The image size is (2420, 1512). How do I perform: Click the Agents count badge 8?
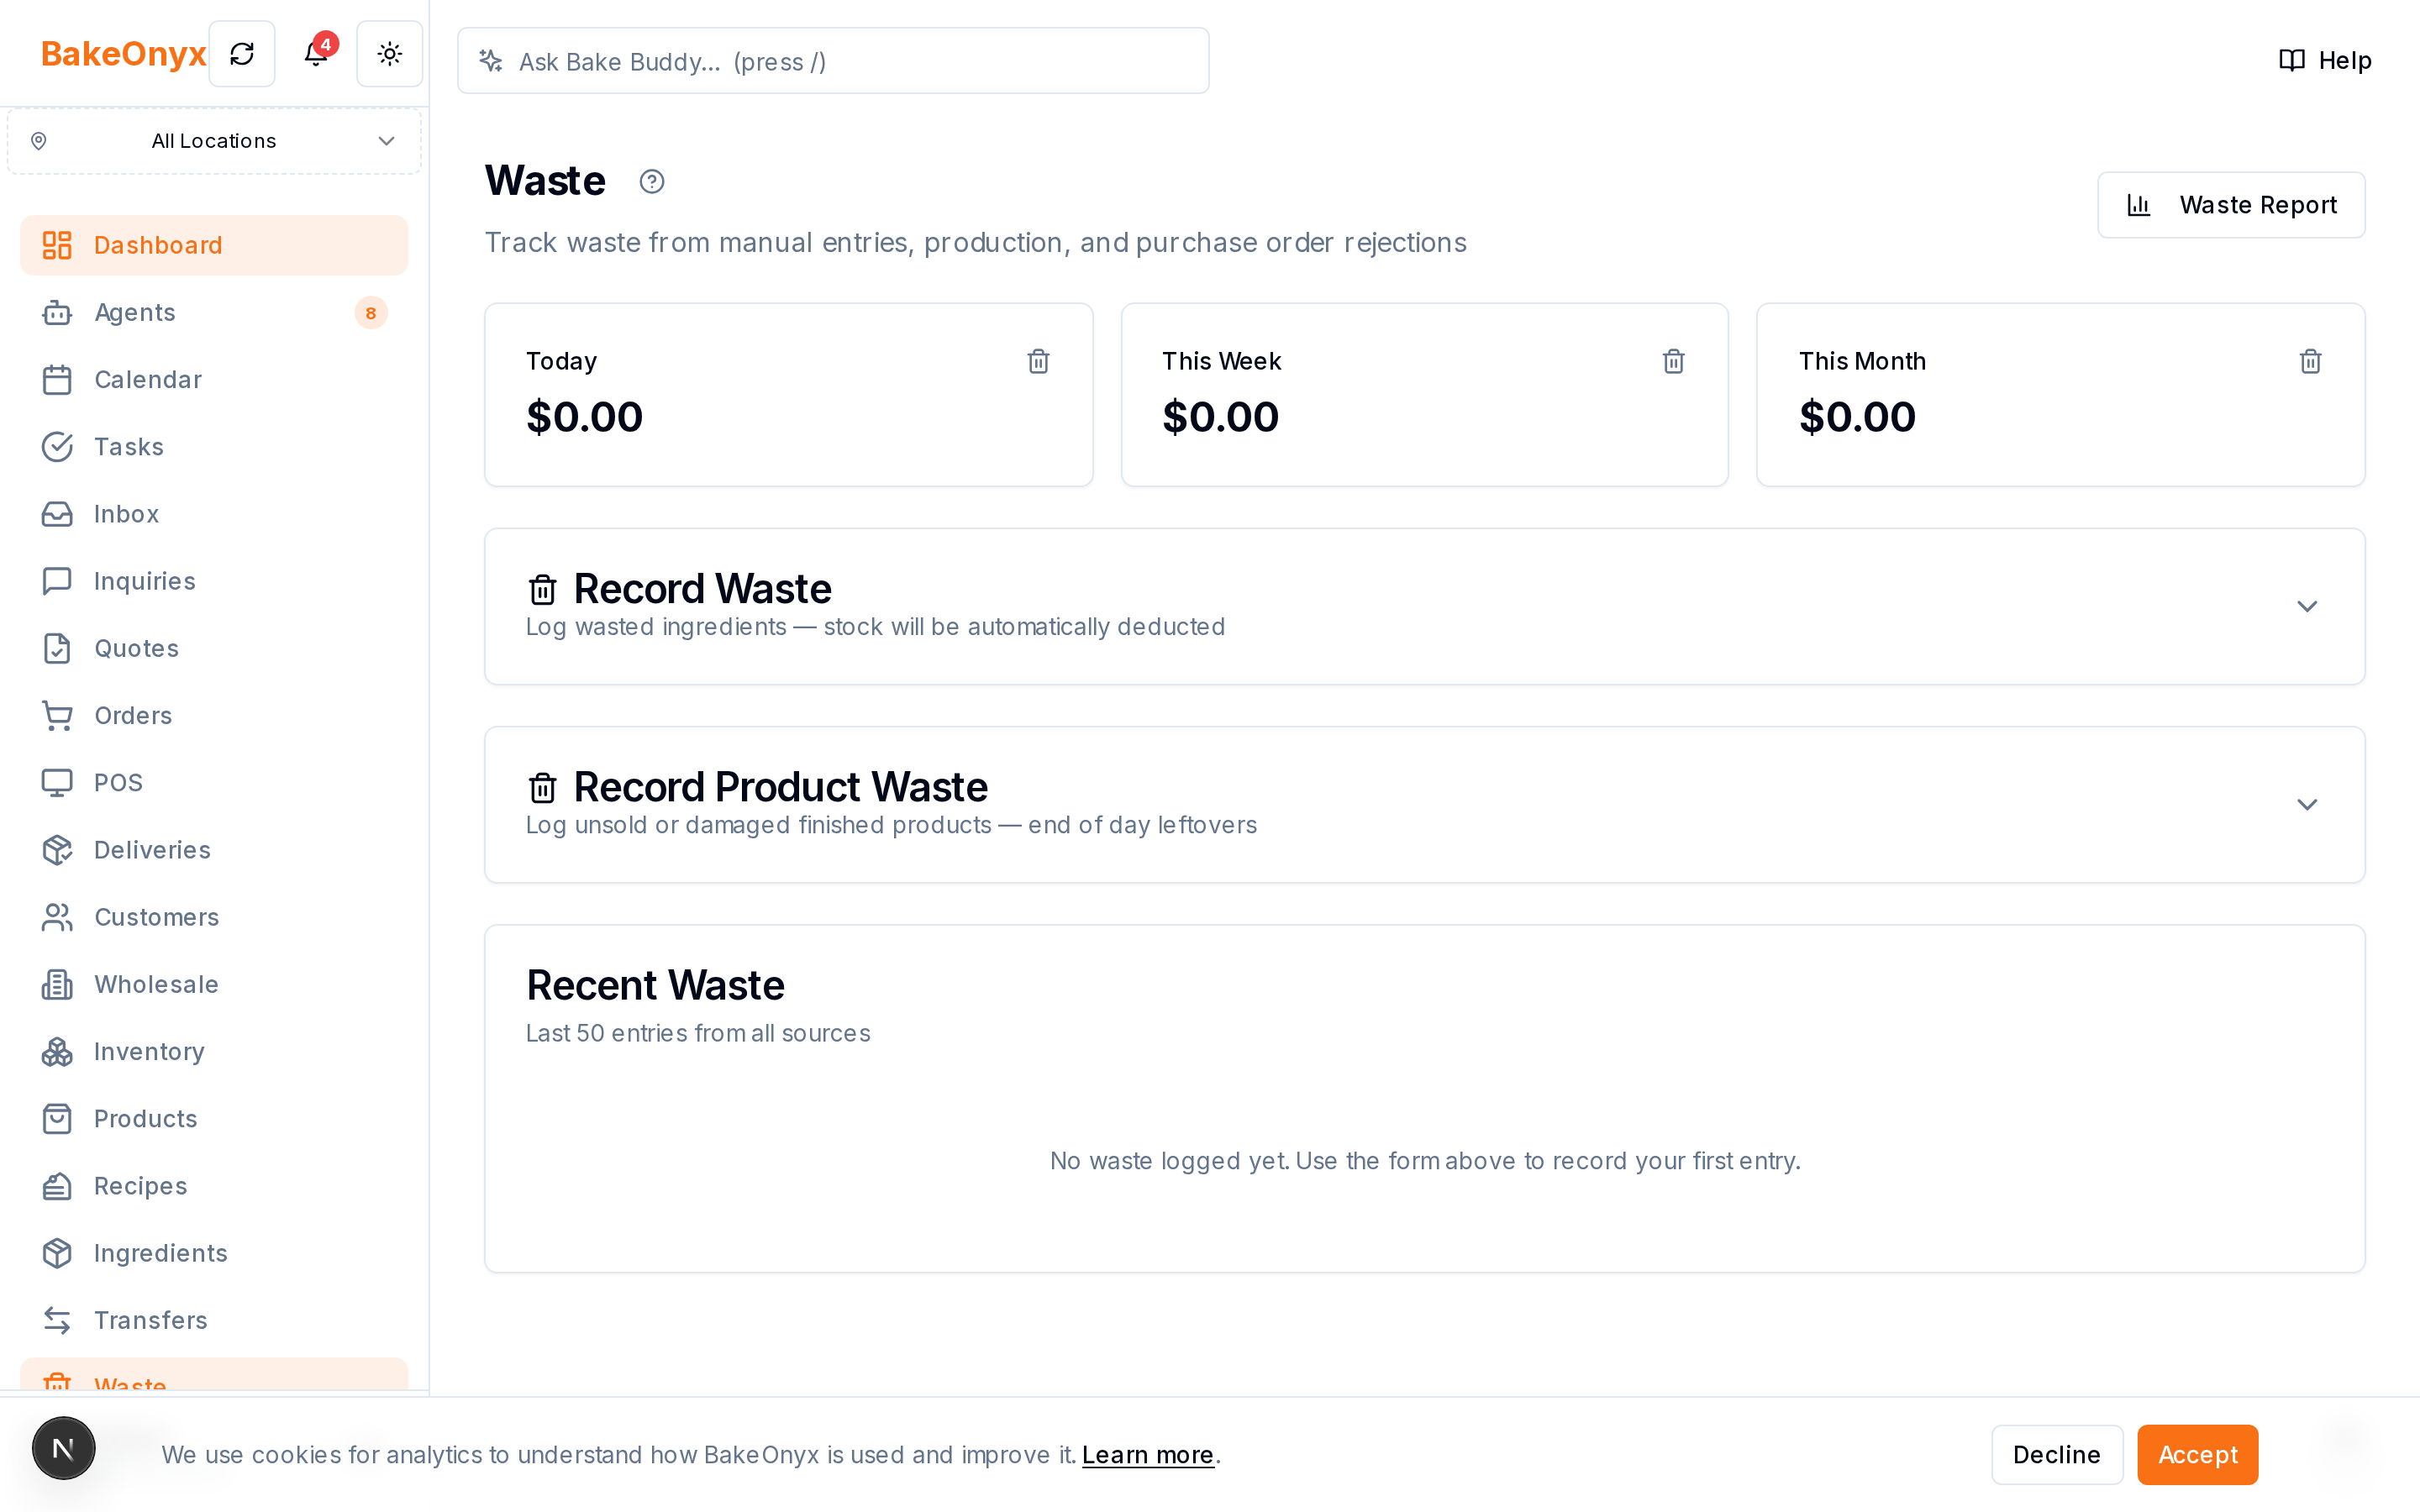[371, 313]
